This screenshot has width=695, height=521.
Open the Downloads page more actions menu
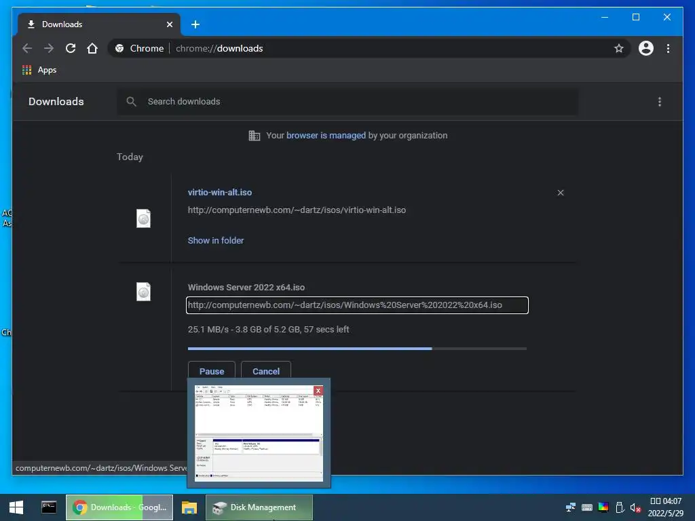pyautogui.click(x=660, y=102)
